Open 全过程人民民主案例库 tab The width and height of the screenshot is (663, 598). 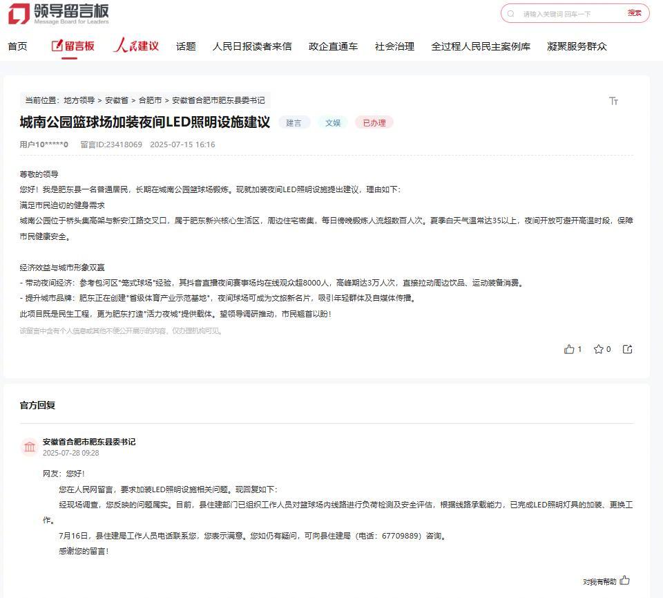pos(481,46)
